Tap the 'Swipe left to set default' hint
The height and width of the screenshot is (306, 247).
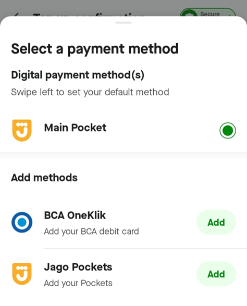click(90, 92)
